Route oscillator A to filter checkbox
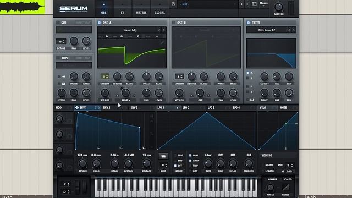The image size is (352, 198). [x=248, y=73]
